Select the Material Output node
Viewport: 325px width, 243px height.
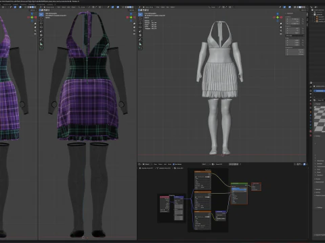[x=256, y=187]
